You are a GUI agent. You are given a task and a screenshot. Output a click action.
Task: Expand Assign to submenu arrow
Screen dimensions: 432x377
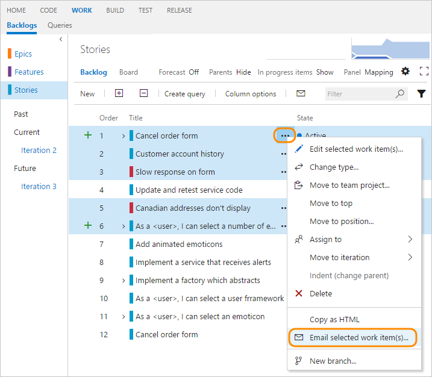pyautogui.click(x=410, y=239)
